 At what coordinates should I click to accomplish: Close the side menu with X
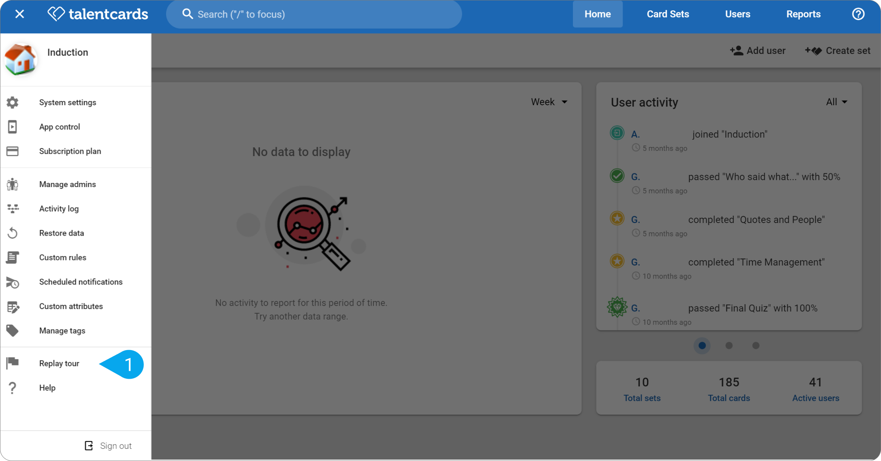click(20, 14)
